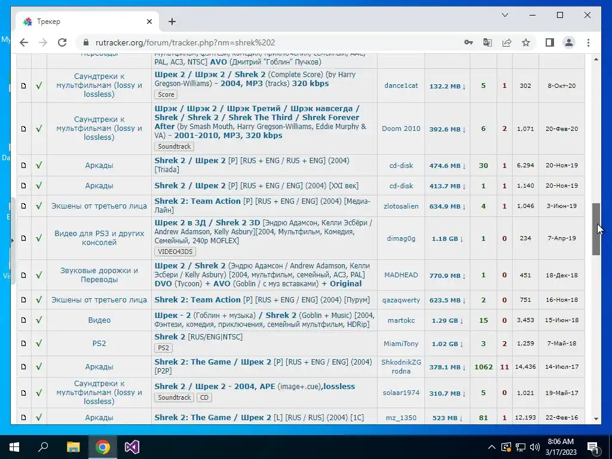Screen dimensions: 612x459
Task: Open the tab search chevron
Action: click(x=504, y=15)
